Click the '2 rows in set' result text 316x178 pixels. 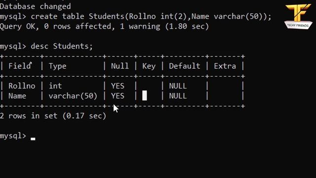point(53,116)
